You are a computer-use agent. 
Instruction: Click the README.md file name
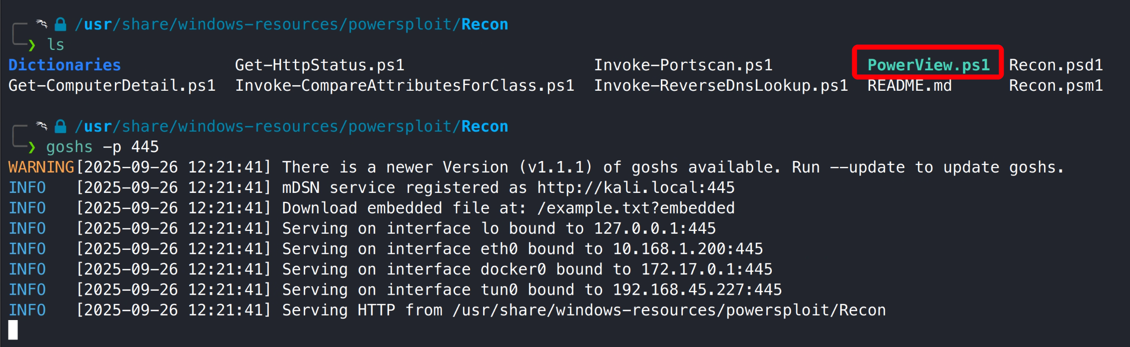pyautogui.click(x=909, y=85)
